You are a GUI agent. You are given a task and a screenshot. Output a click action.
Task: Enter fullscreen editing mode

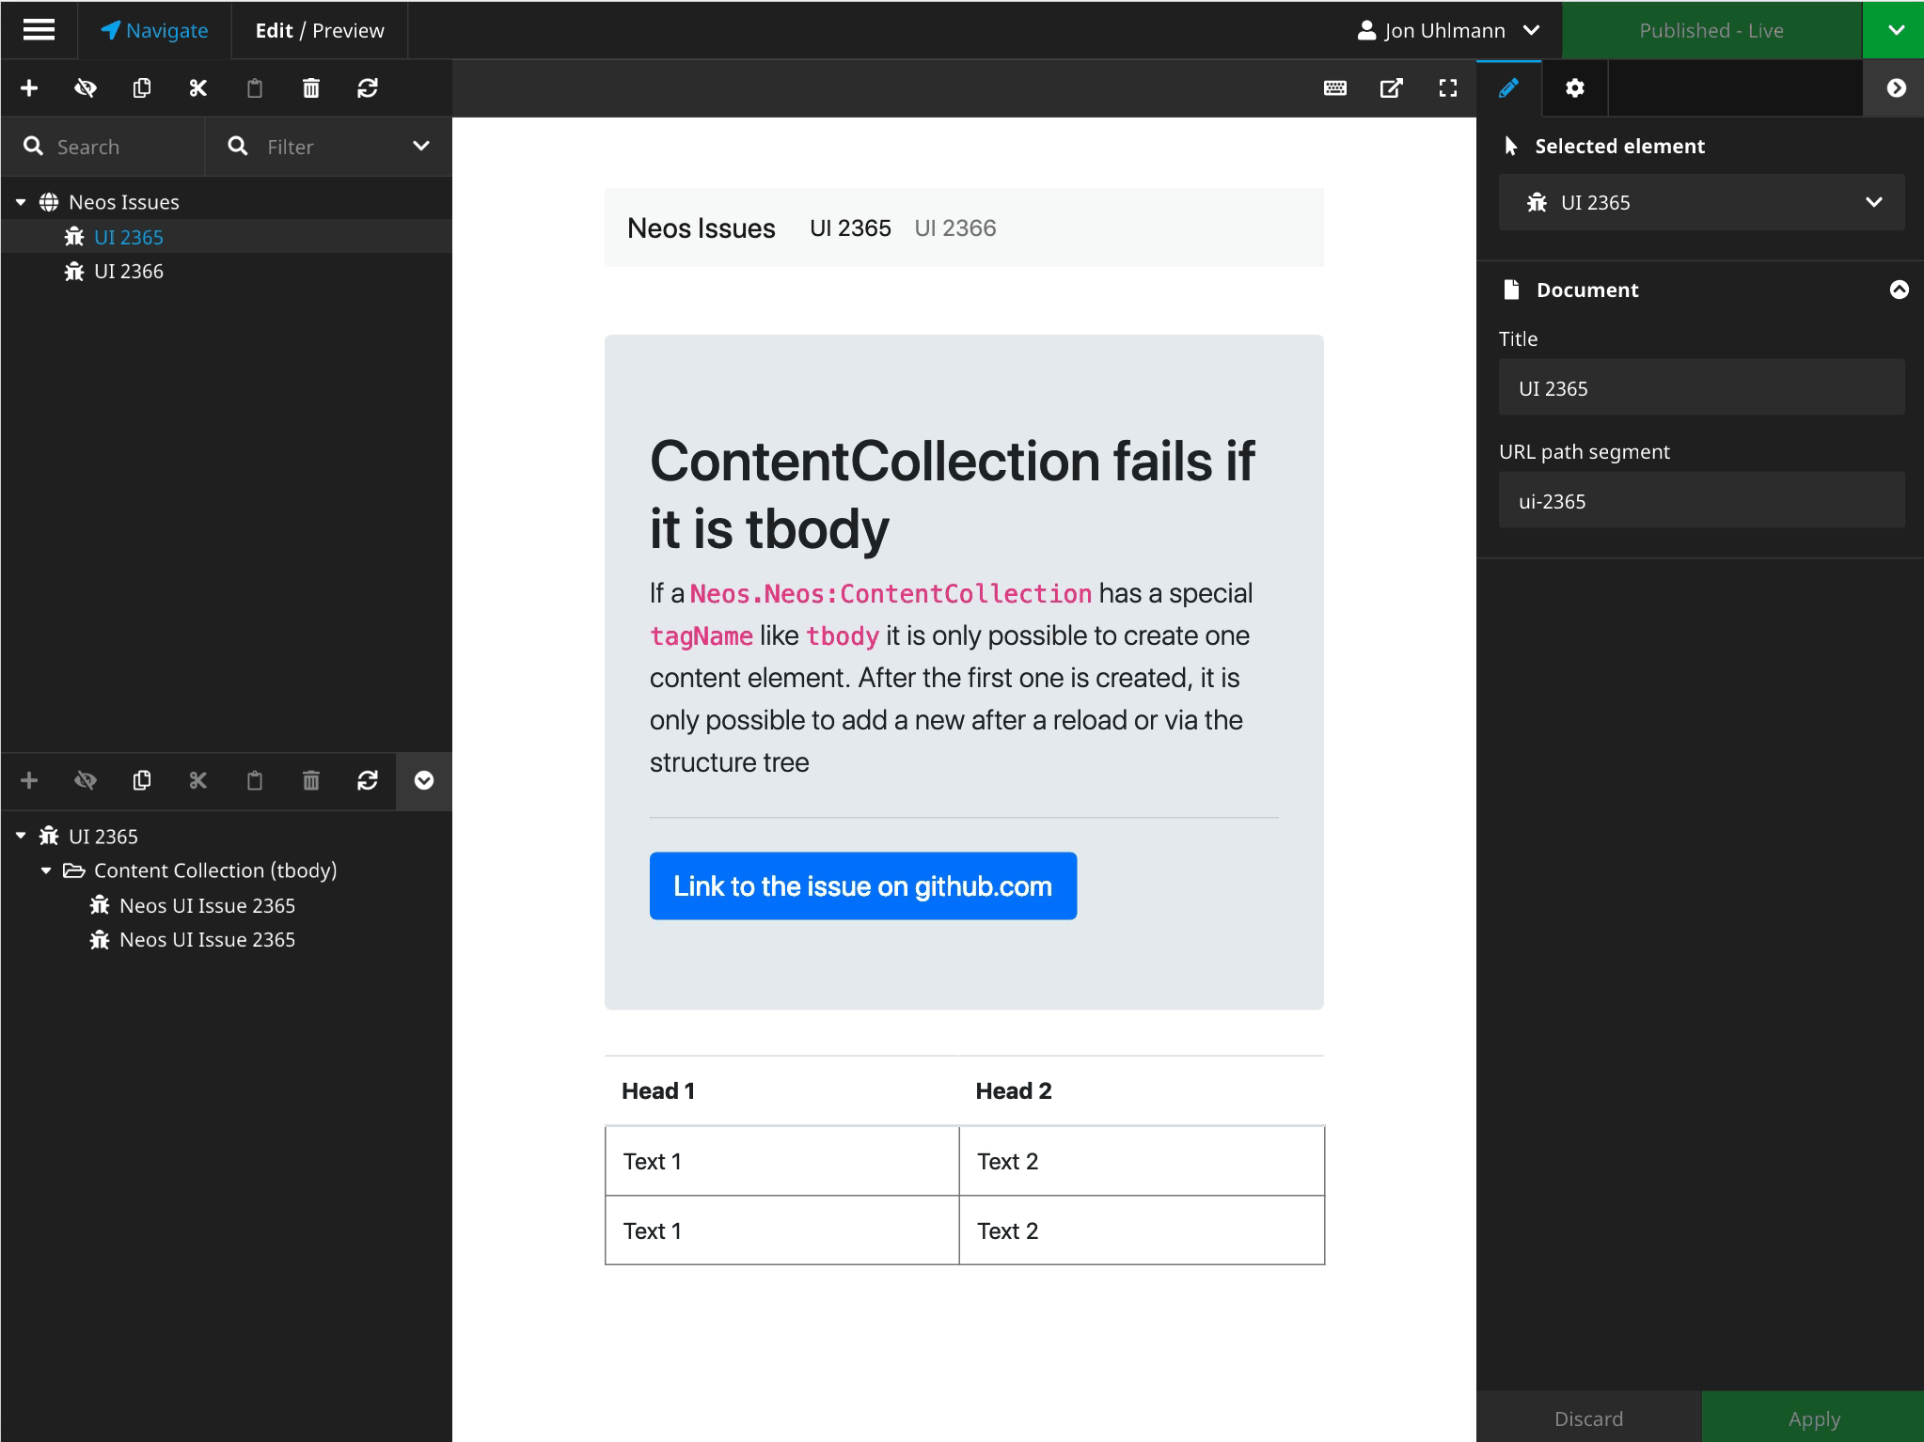1448,88
